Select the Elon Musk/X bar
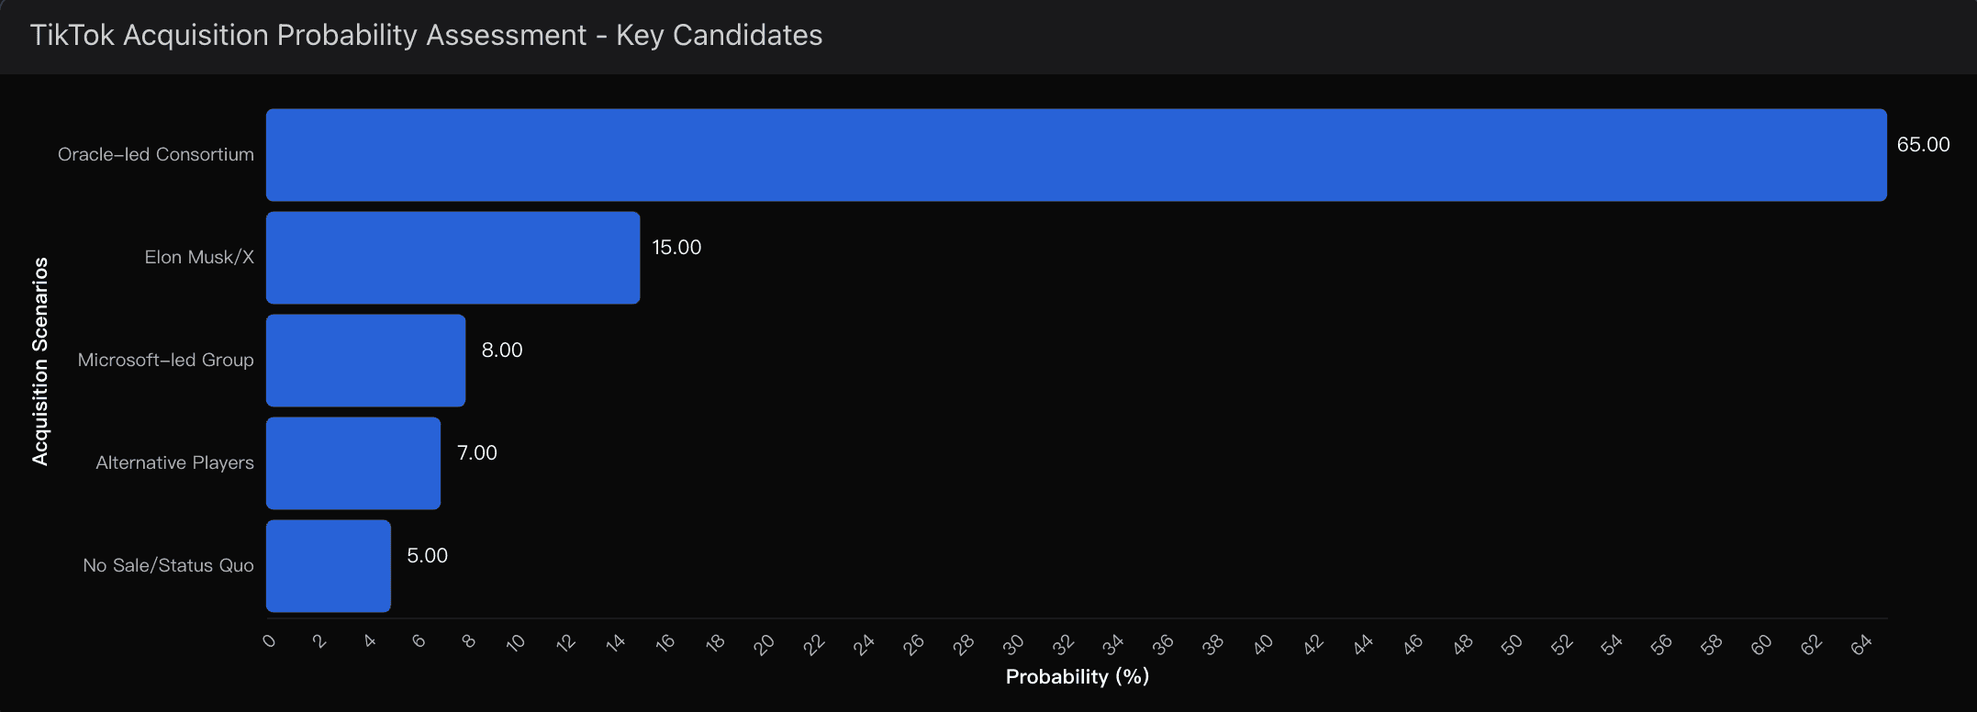This screenshot has height=712, width=1977. (453, 258)
